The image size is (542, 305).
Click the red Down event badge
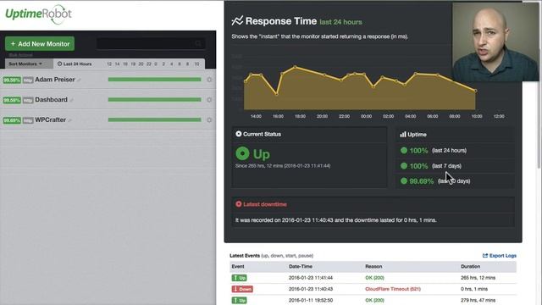[x=242, y=289]
